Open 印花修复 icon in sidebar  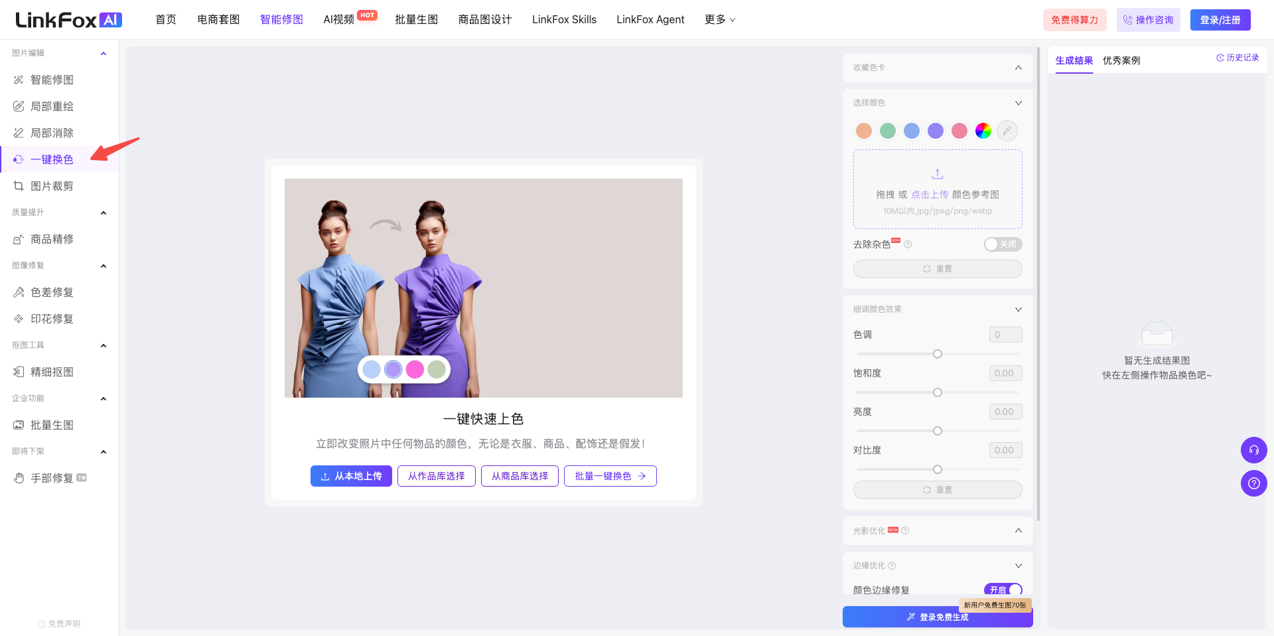pyautogui.click(x=19, y=319)
